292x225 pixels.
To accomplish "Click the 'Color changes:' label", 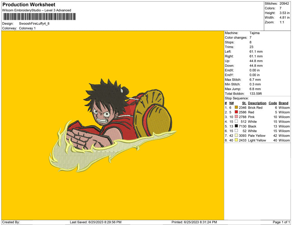I will [236, 38].
